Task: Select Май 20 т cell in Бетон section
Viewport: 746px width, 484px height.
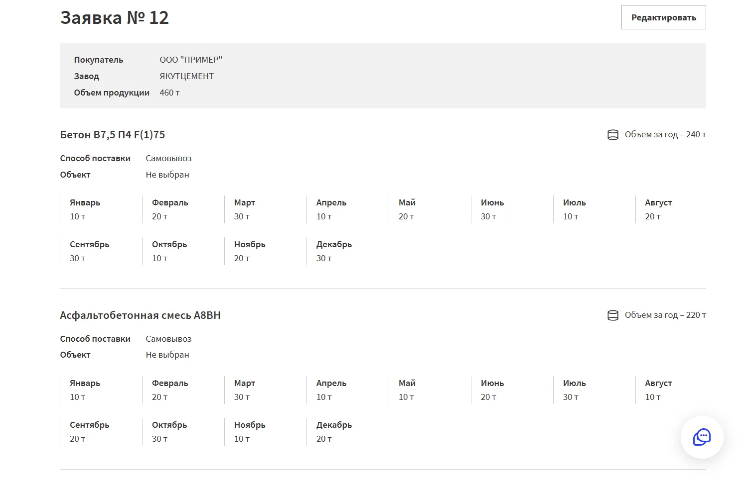Action: pos(407,209)
